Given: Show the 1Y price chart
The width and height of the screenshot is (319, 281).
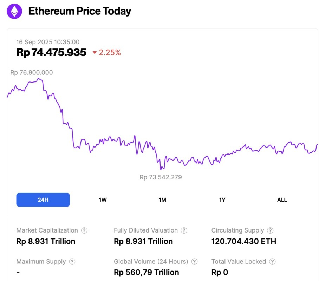Looking at the screenshot, I should tap(222, 200).
